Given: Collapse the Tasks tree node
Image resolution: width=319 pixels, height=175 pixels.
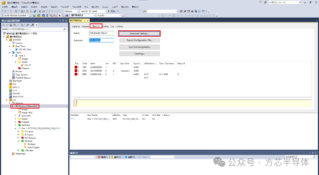Looking at the screenshot, I should click(x=10, y=53).
